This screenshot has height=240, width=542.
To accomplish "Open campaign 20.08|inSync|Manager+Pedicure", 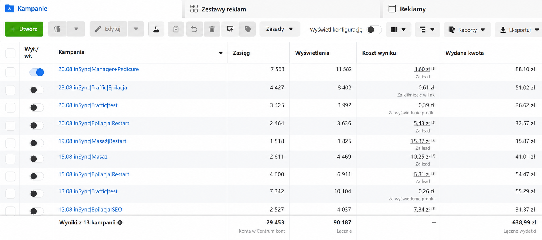I will tap(98, 69).
